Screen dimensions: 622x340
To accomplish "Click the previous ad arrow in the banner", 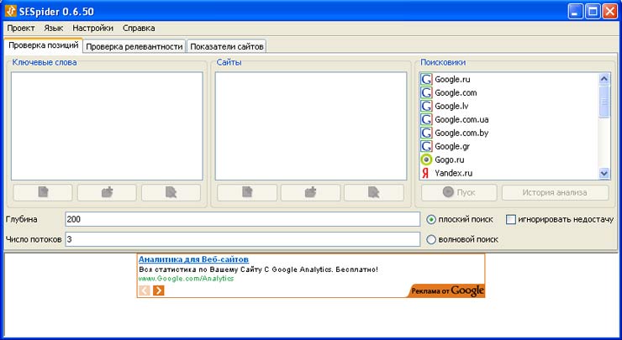I will point(145,290).
